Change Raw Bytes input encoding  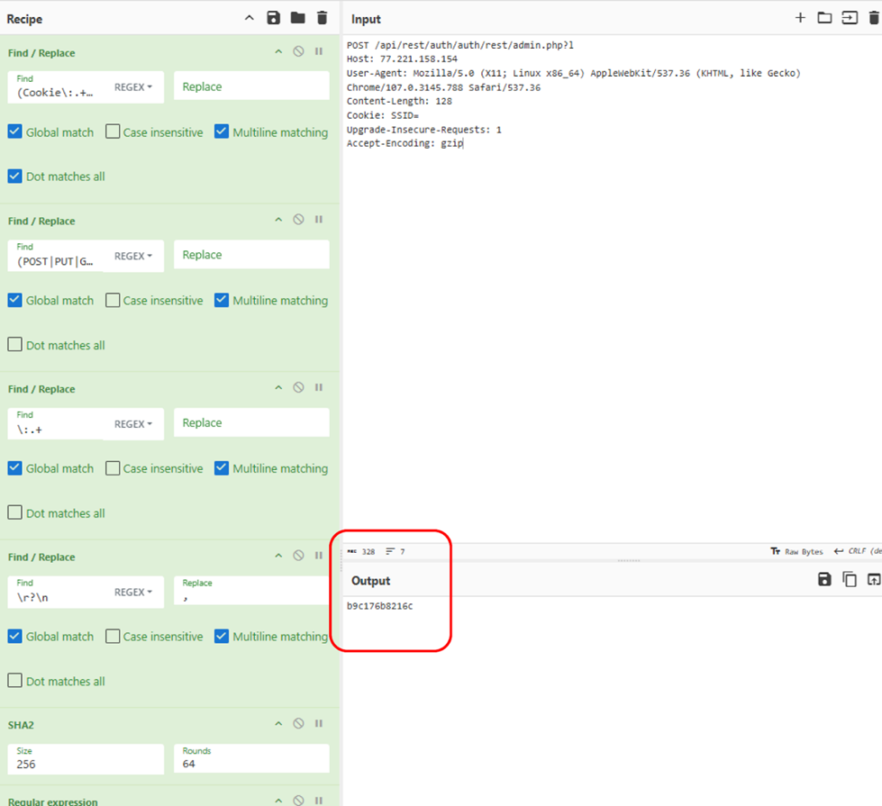pos(796,551)
